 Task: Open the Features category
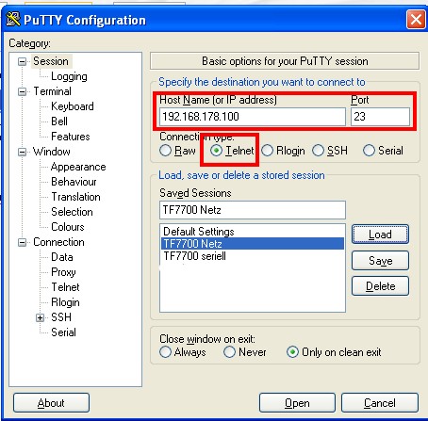point(71,137)
